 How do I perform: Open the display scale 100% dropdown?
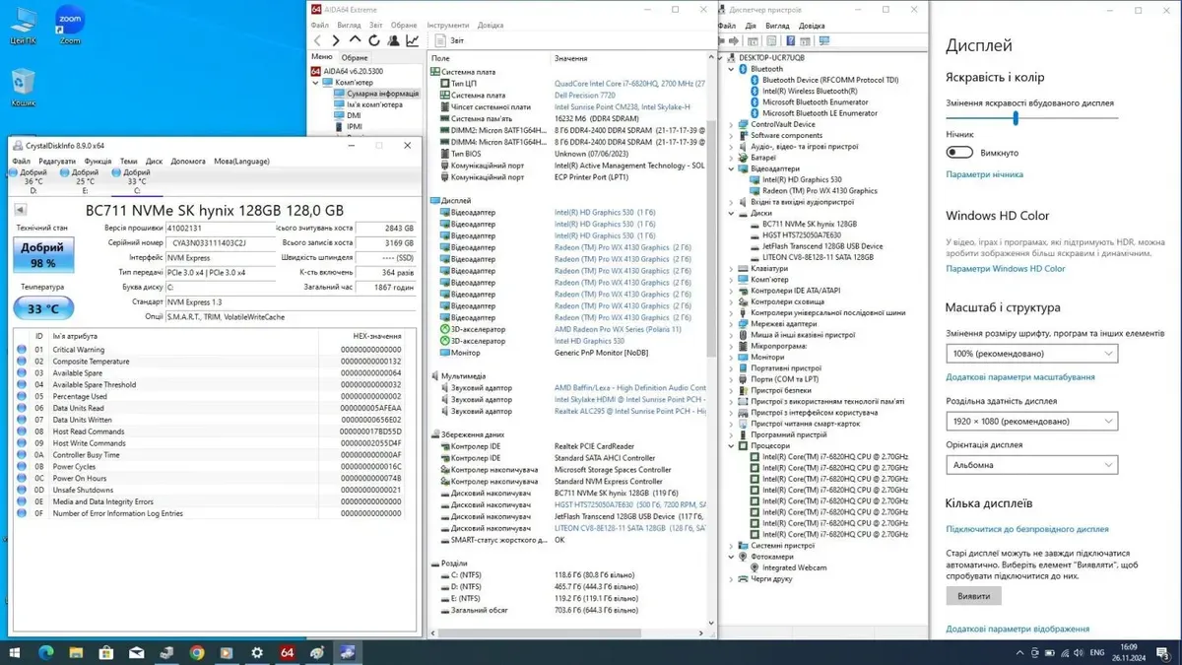[1031, 354]
